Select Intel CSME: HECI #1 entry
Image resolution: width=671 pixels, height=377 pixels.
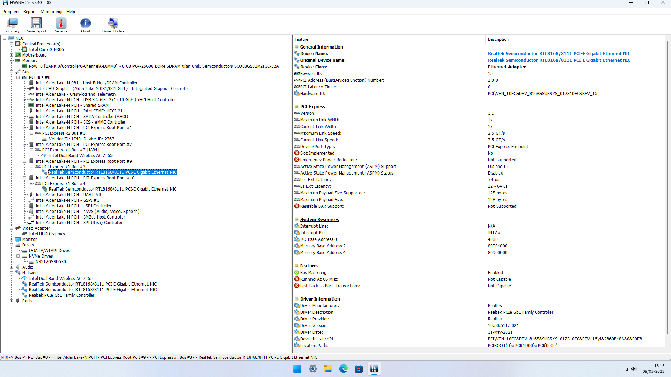pos(79,111)
